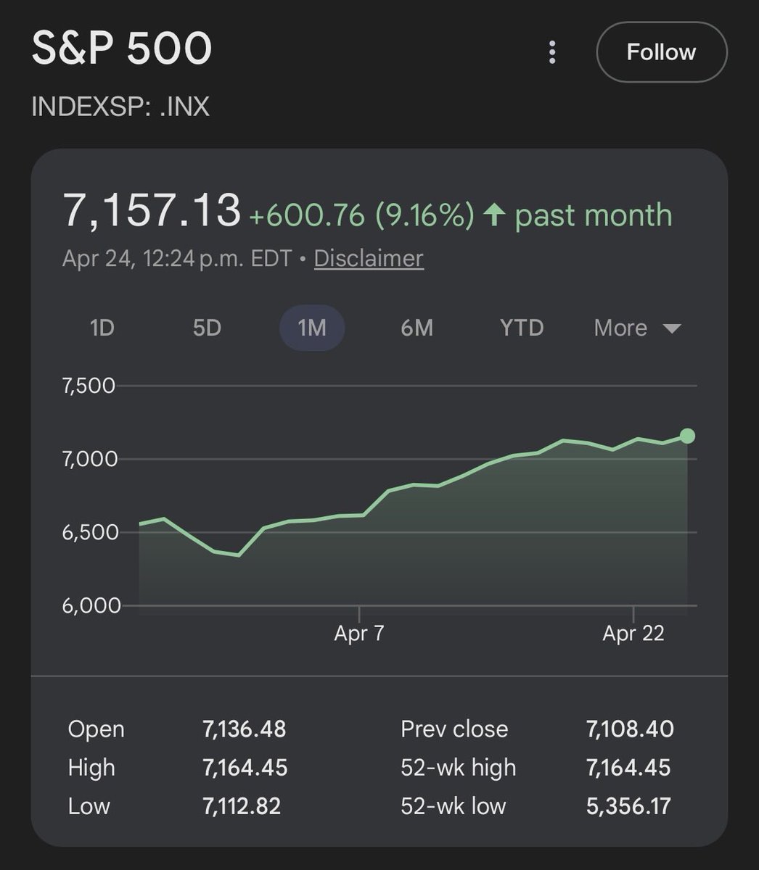Open the Disclaimer link
The image size is (759, 870).
tap(369, 258)
